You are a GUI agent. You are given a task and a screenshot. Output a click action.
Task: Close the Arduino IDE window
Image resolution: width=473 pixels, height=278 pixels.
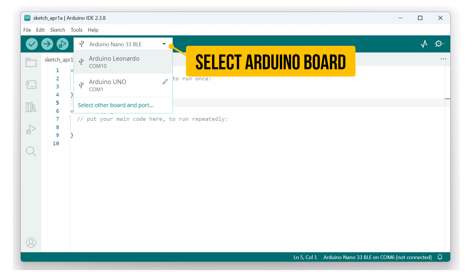coord(440,18)
